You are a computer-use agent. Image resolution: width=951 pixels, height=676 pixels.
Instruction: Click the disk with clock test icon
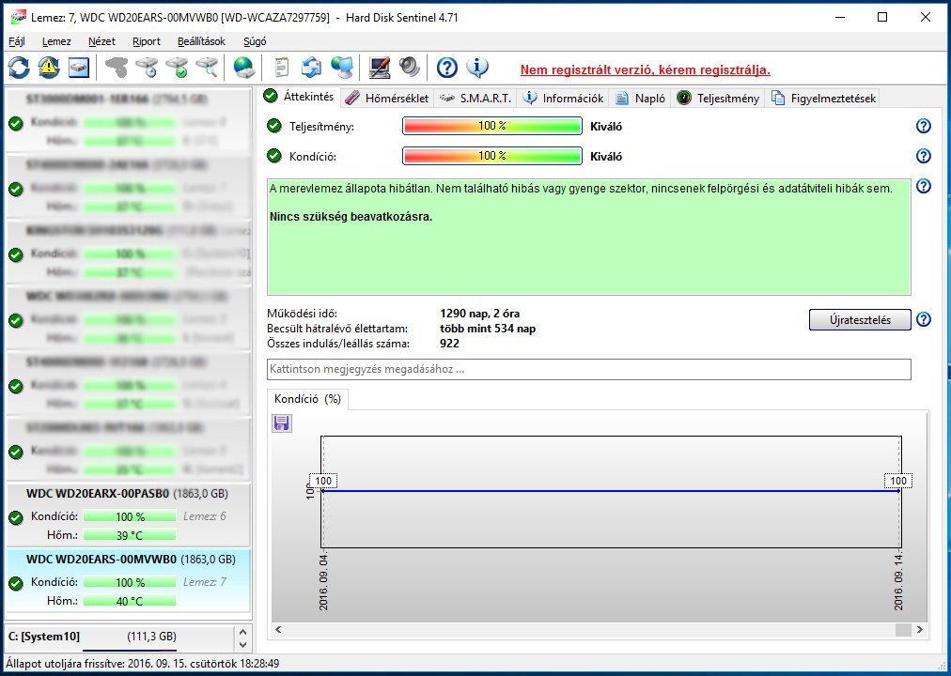[147, 68]
